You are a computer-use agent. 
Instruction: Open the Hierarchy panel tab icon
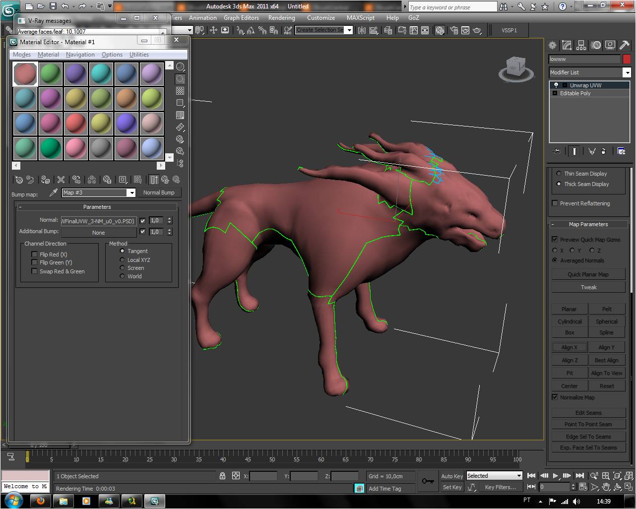pyautogui.click(x=581, y=46)
